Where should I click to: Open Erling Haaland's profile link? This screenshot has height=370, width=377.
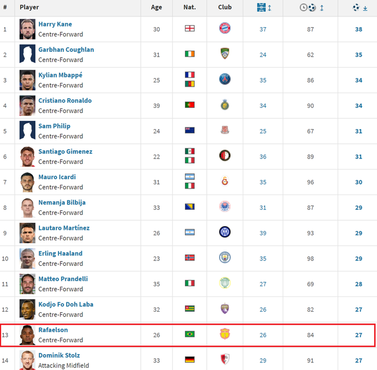point(60,253)
